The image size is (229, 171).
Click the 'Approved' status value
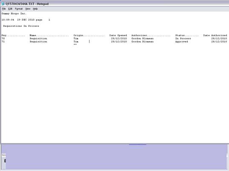click(x=181, y=42)
